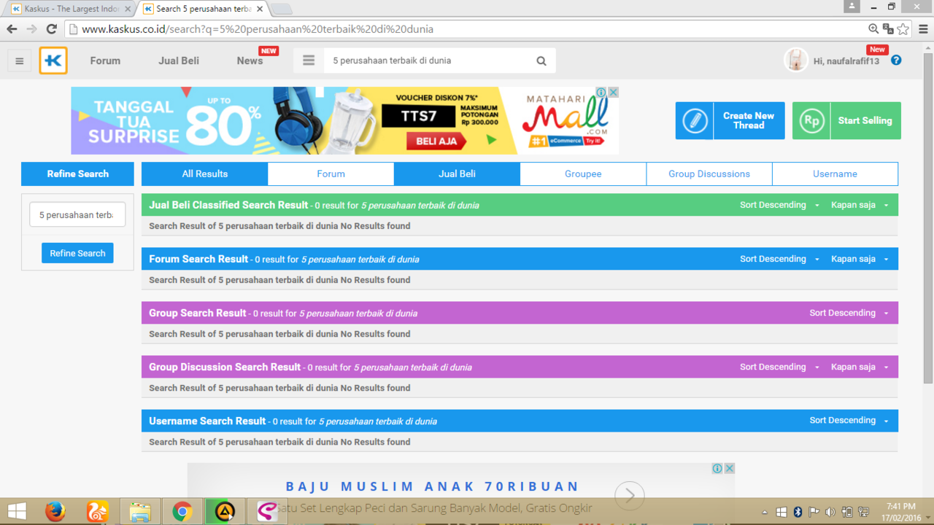Click Create New Thread button
934x525 pixels.
730,120
